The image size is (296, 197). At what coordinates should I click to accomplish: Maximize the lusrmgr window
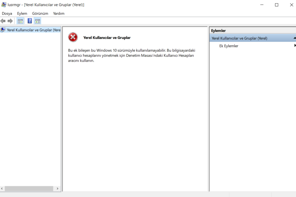[x=277, y=5]
